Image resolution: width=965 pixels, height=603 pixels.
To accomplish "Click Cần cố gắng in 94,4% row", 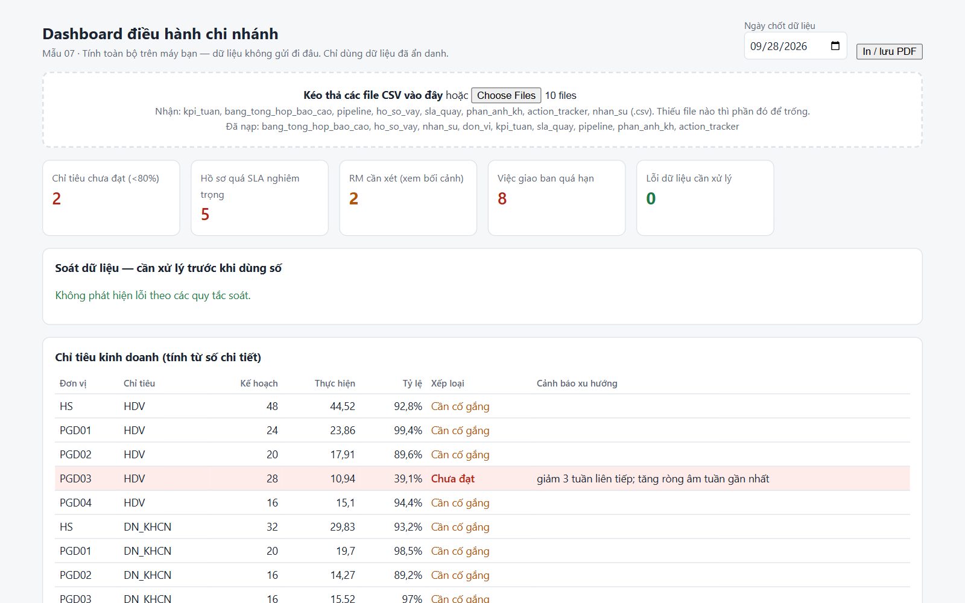I will pos(460,503).
